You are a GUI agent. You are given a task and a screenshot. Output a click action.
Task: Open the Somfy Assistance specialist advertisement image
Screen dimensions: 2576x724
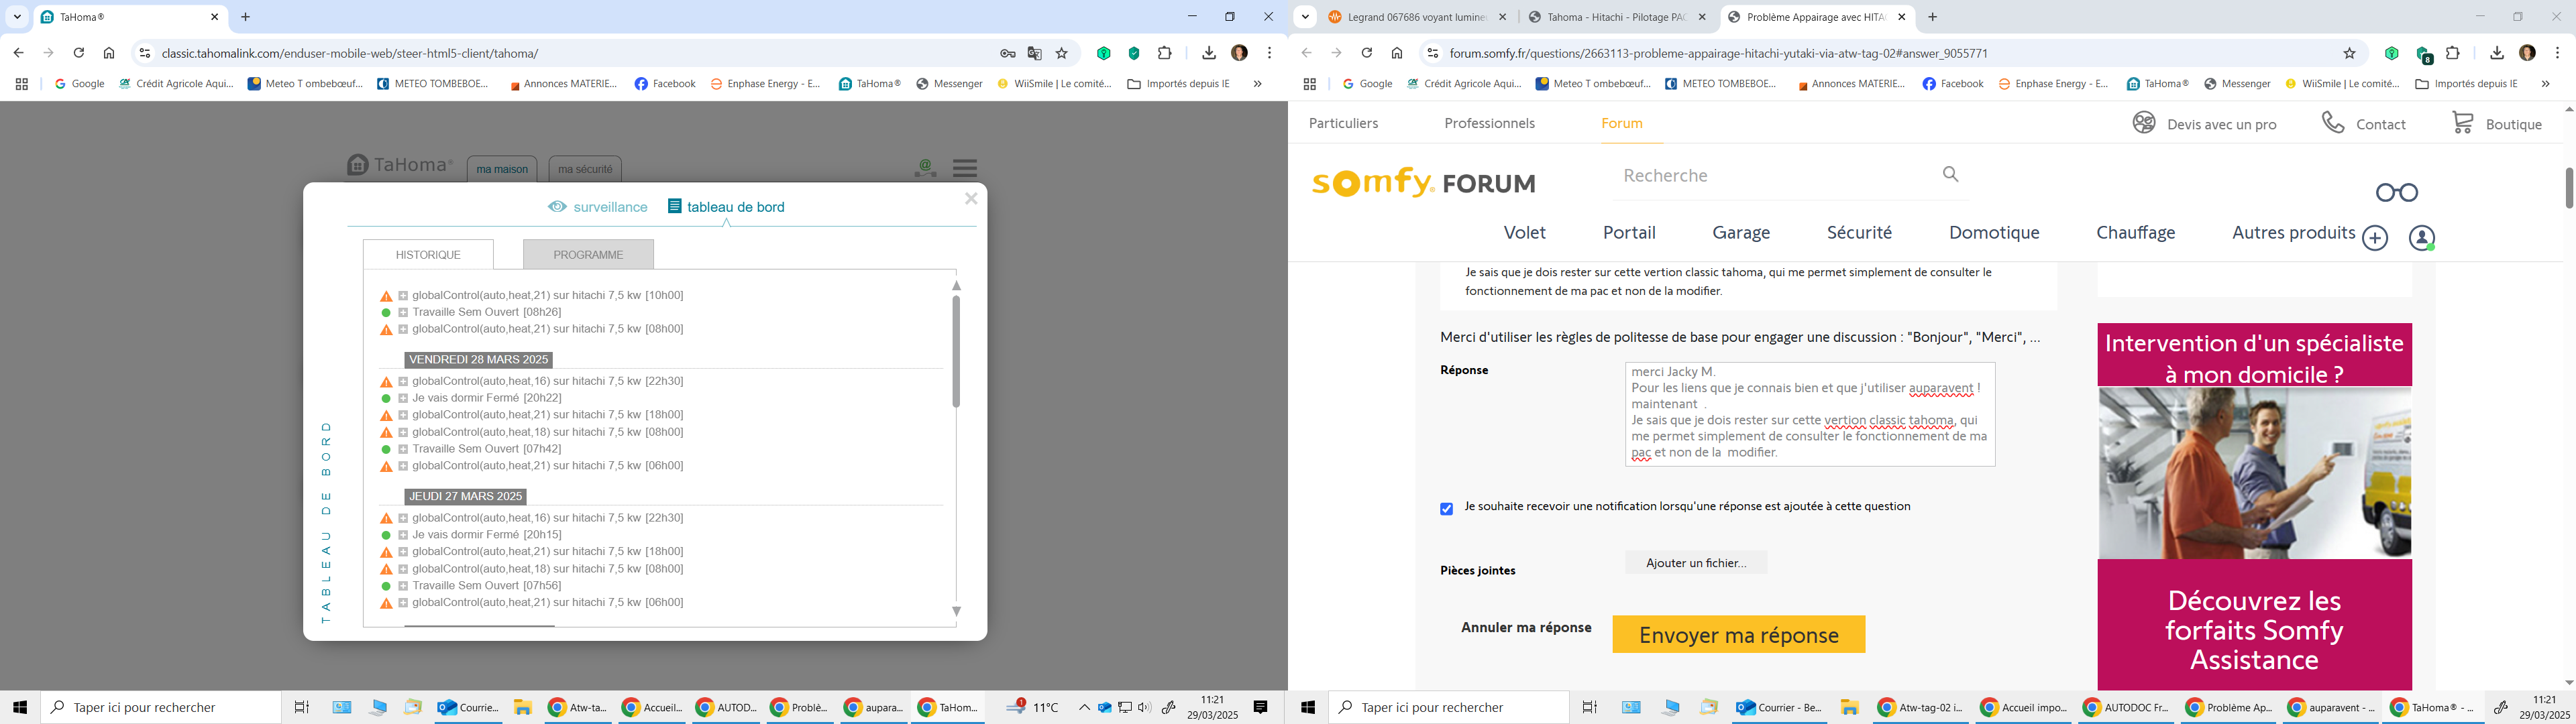2254,473
